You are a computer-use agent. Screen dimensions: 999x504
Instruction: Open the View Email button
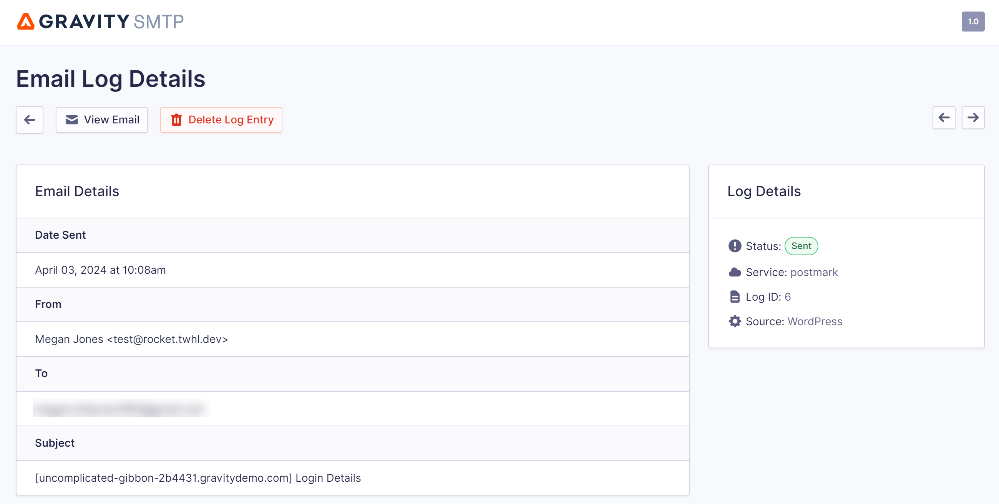(102, 120)
